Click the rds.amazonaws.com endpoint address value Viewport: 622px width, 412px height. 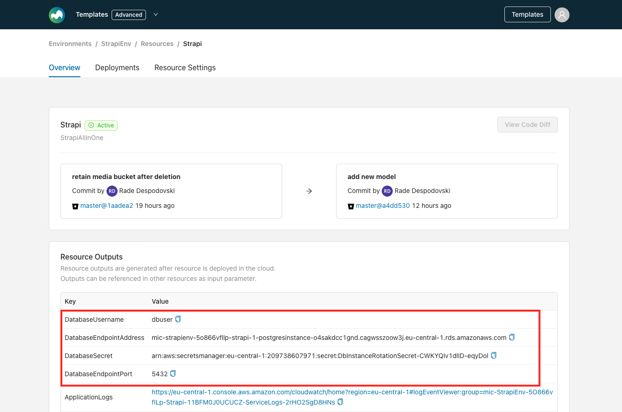point(329,338)
